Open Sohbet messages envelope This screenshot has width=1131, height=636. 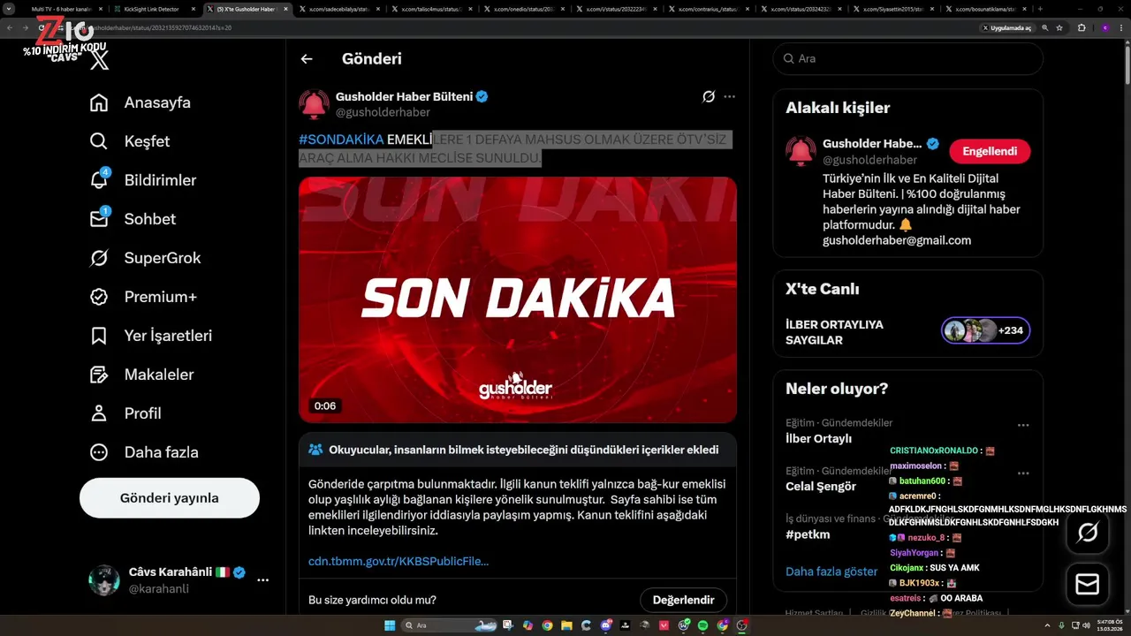tap(133, 219)
